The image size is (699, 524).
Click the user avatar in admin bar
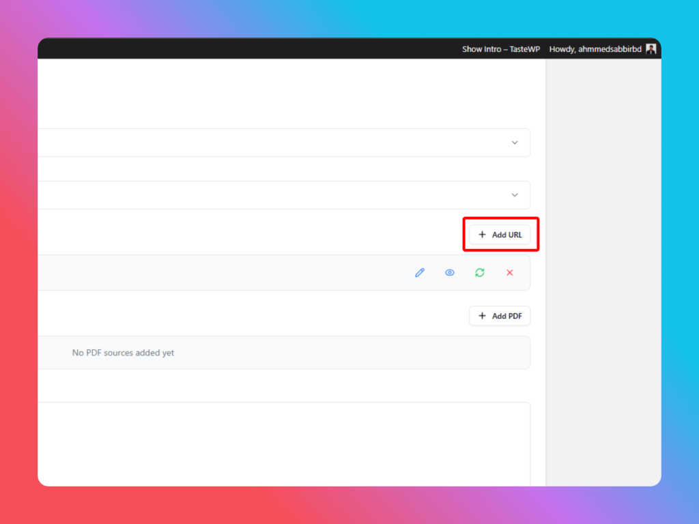click(x=651, y=49)
